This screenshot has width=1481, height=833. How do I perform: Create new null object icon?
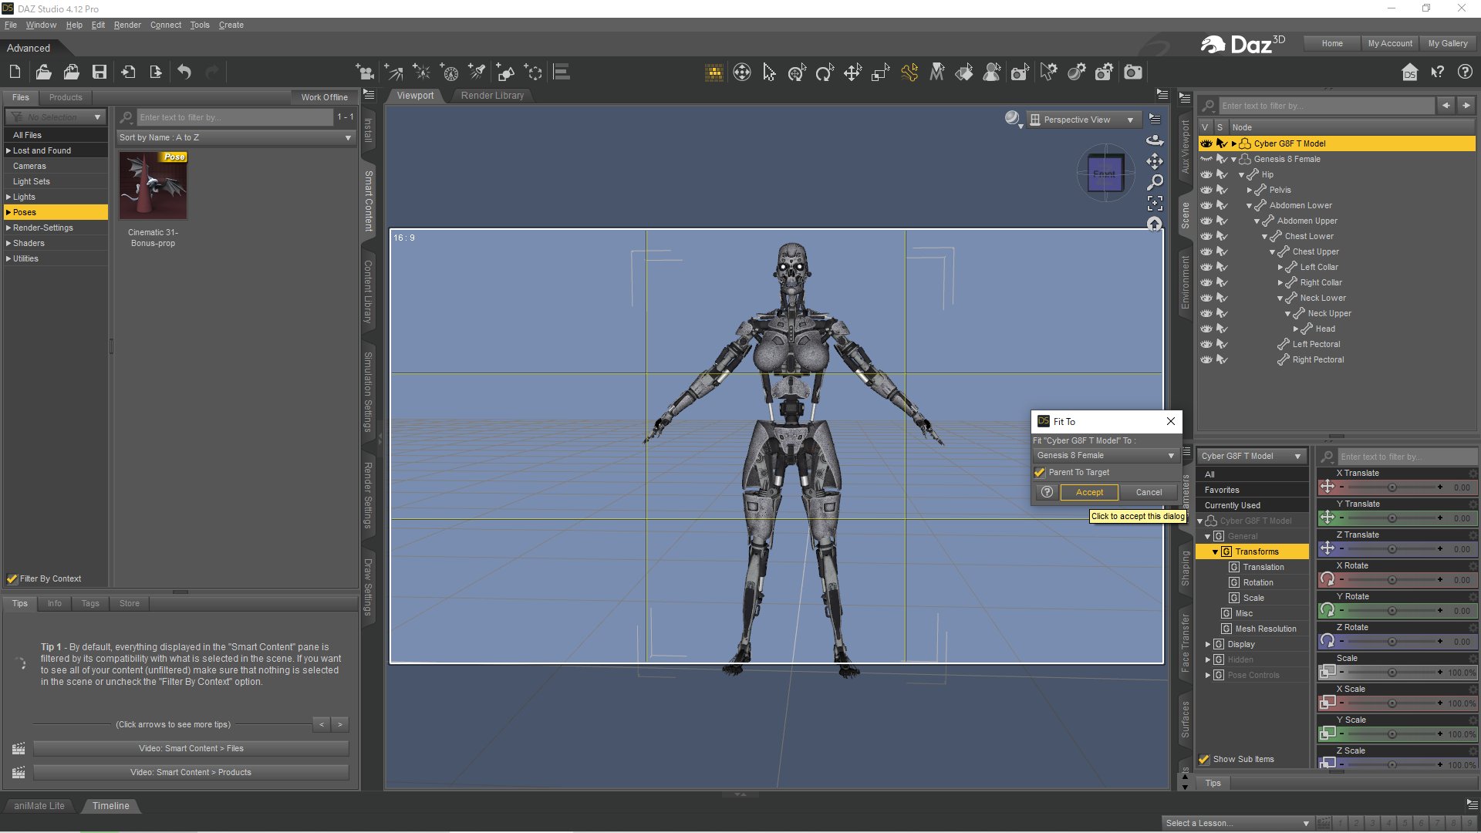click(x=534, y=73)
